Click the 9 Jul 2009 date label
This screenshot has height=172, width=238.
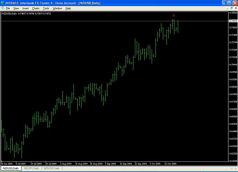point(21,164)
